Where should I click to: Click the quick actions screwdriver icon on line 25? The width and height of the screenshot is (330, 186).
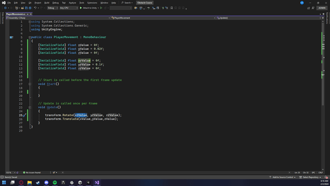click(x=24, y=115)
